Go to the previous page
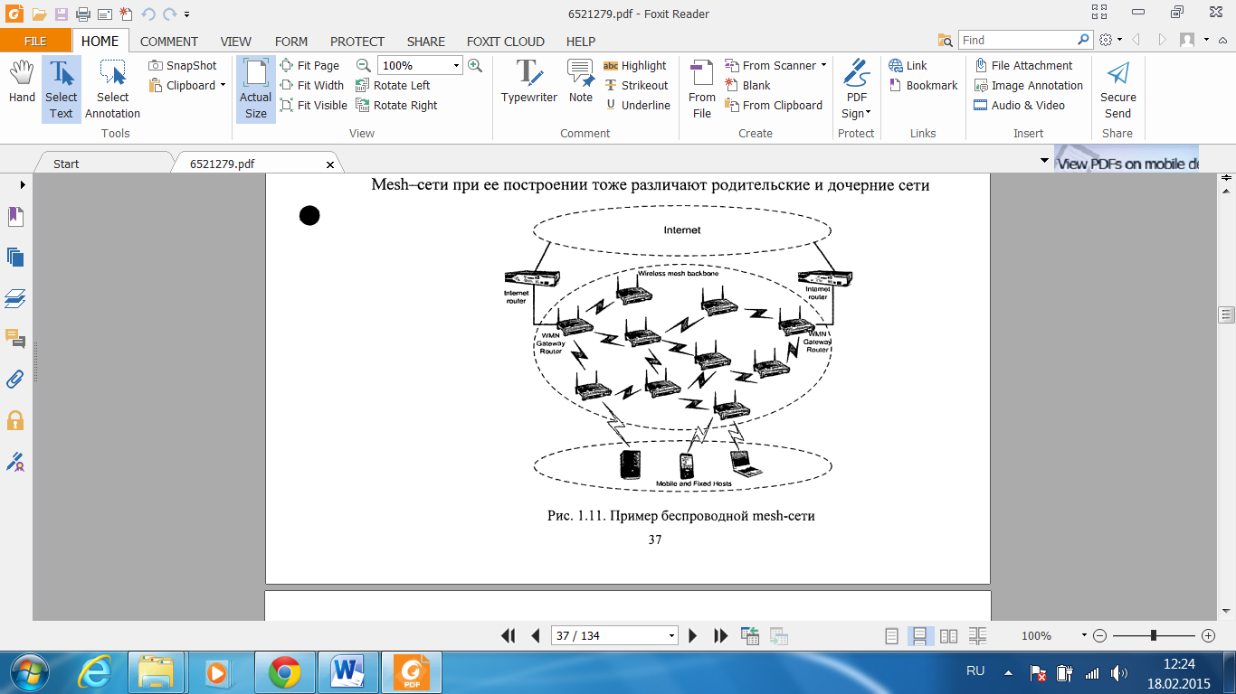The width and height of the screenshot is (1236, 694). tap(536, 636)
